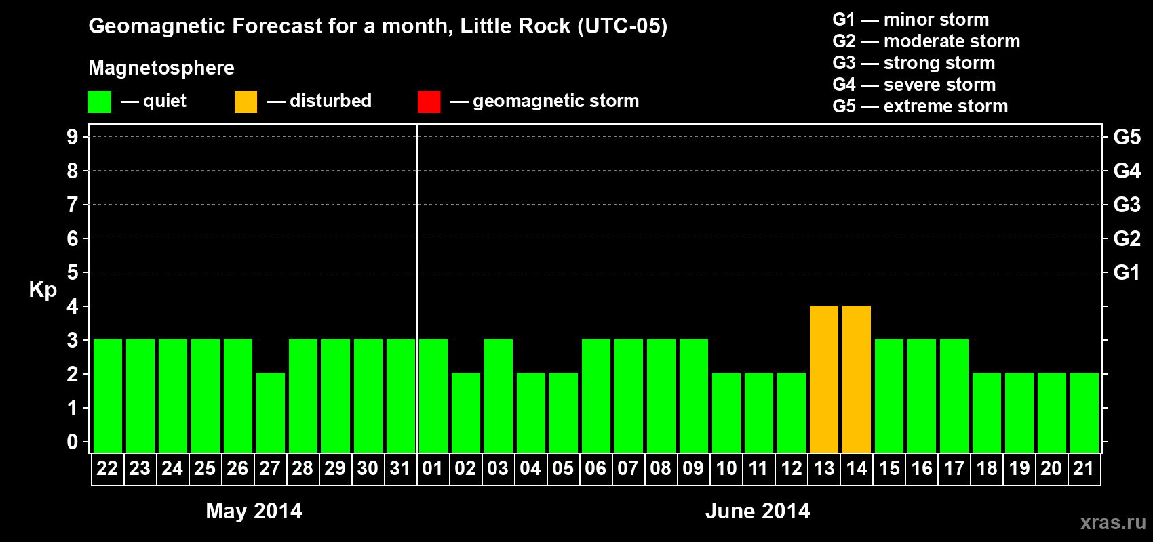Image resolution: width=1153 pixels, height=542 pixels.
Task: Click the green bar for June 02
Action: click(466, 413)
